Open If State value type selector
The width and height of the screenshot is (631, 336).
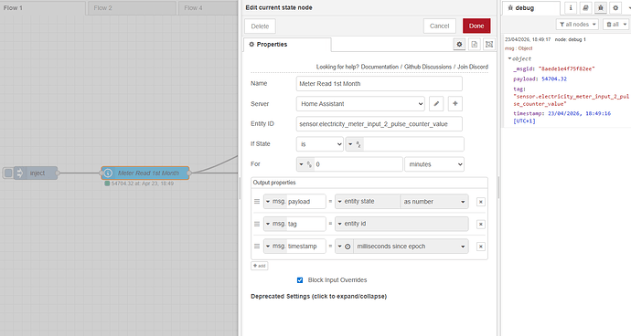[355, 144]
